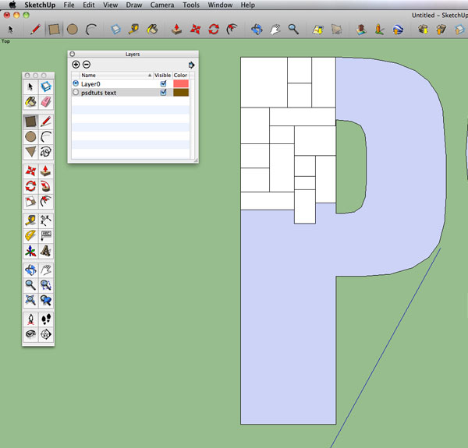
Task: Click Place Model building icon
Action: [x=361, y=29]
